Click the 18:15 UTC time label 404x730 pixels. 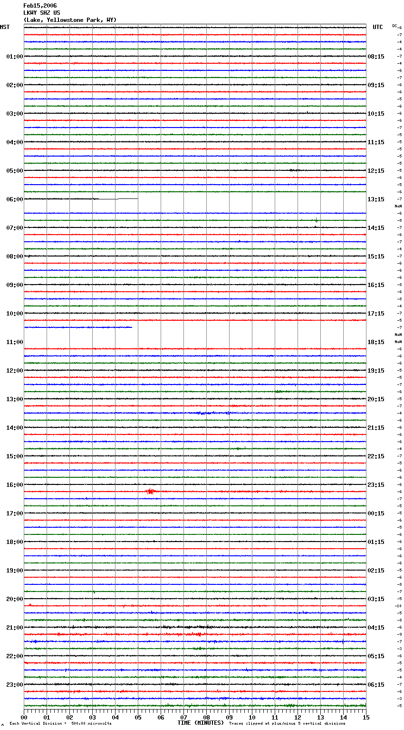(x=376, y=342)
